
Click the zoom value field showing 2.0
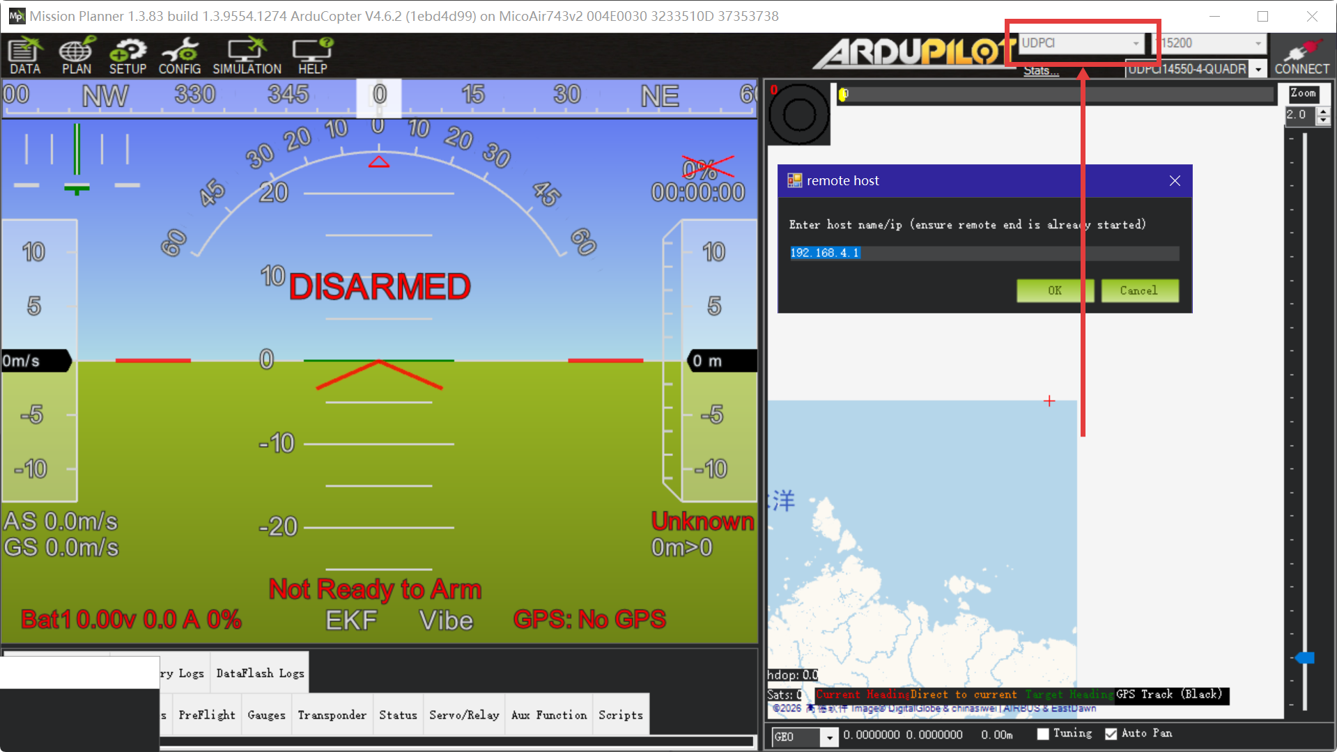point(1301,115)
